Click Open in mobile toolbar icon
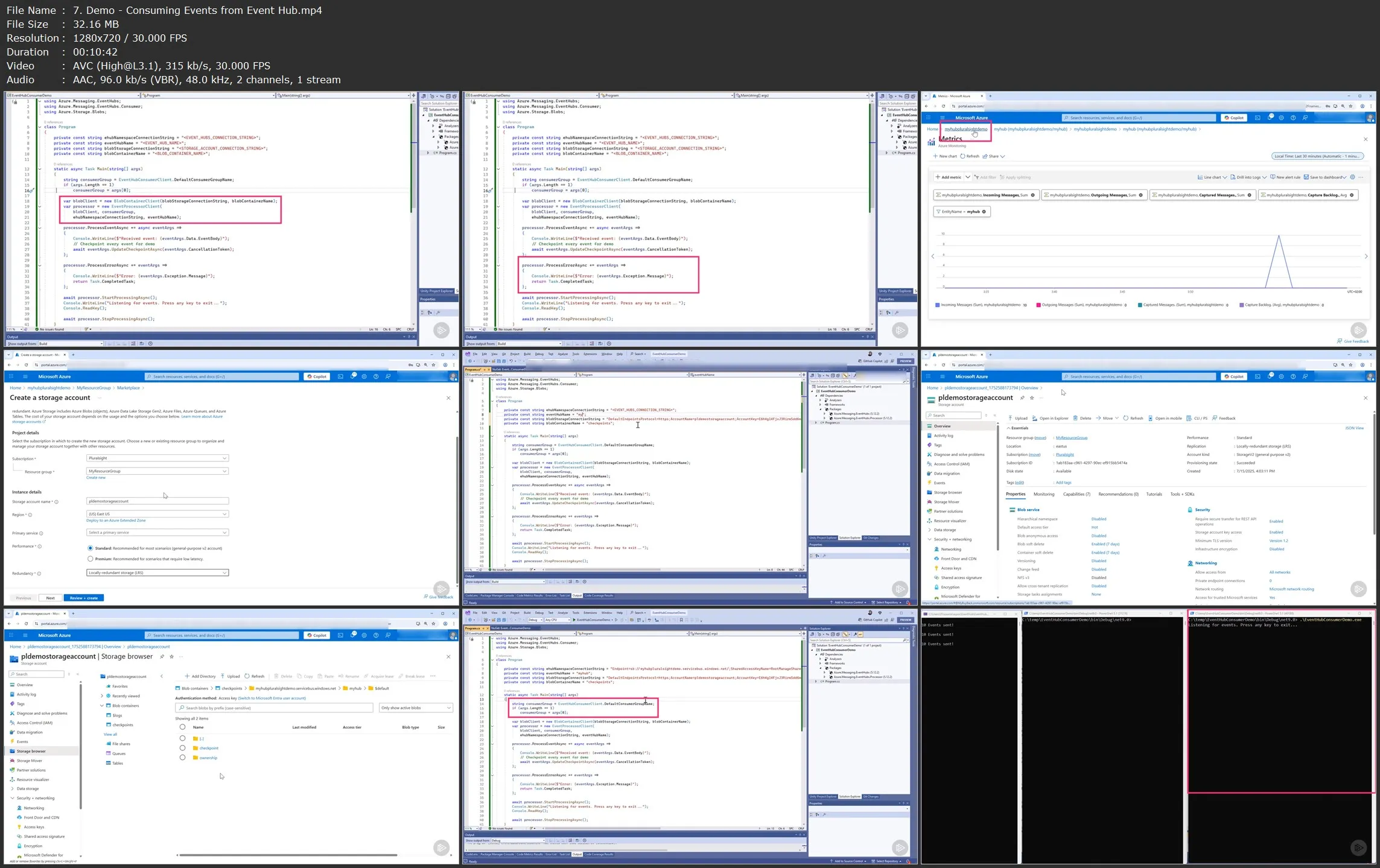The height and width of the screenshot is (868, 1380). coord(1150,418)
